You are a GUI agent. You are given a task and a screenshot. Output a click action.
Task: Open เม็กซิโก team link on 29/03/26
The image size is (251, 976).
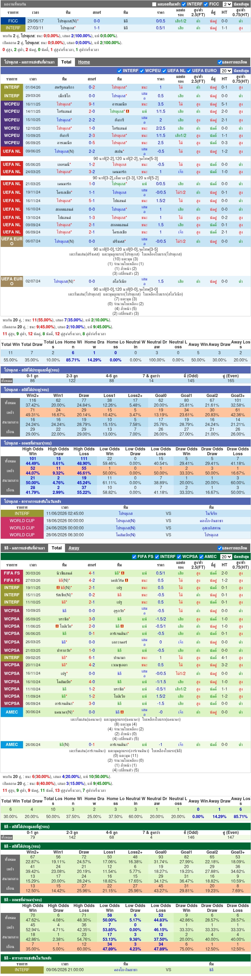click(x=64, y=96)
